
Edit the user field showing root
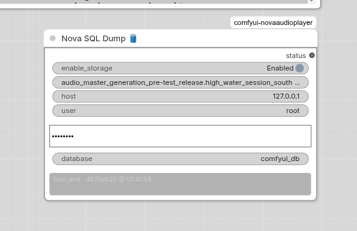(x=180, y=111)
